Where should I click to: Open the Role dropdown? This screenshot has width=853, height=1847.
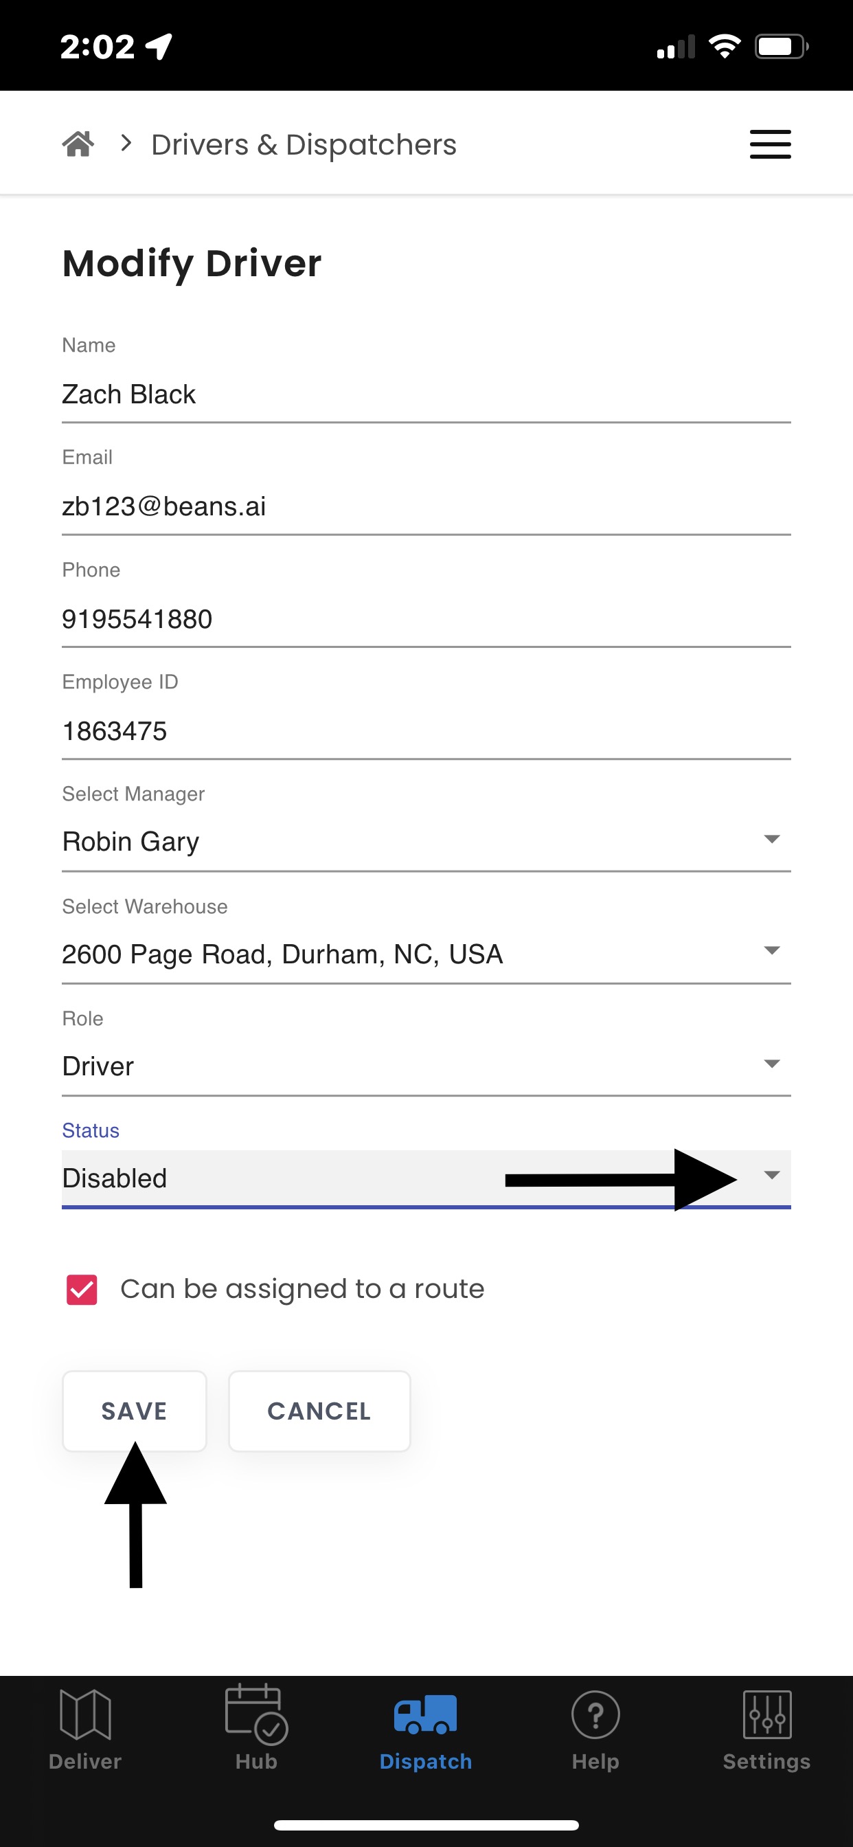click(427, 1066)
